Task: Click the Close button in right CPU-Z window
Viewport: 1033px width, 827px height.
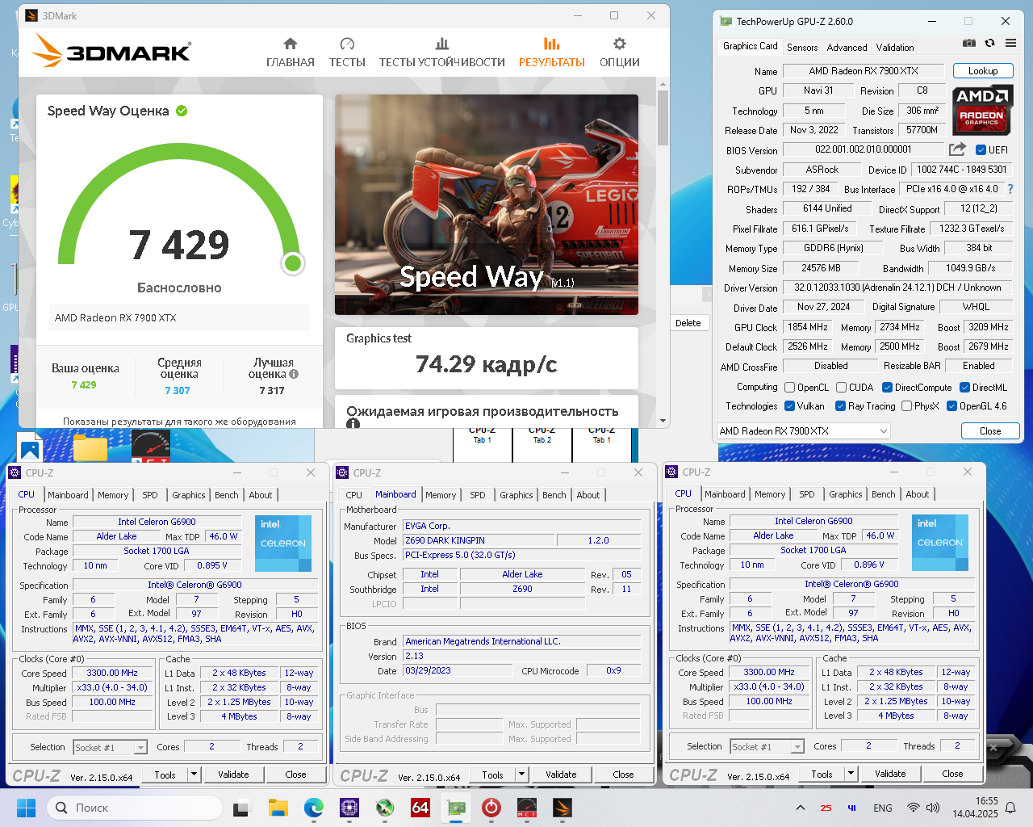Action: [x=953, y=774]
